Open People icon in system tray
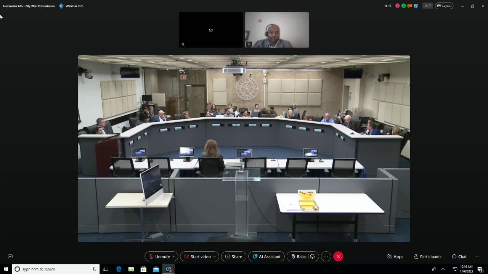This screenshot has width=488, height=274. (434, 269)
